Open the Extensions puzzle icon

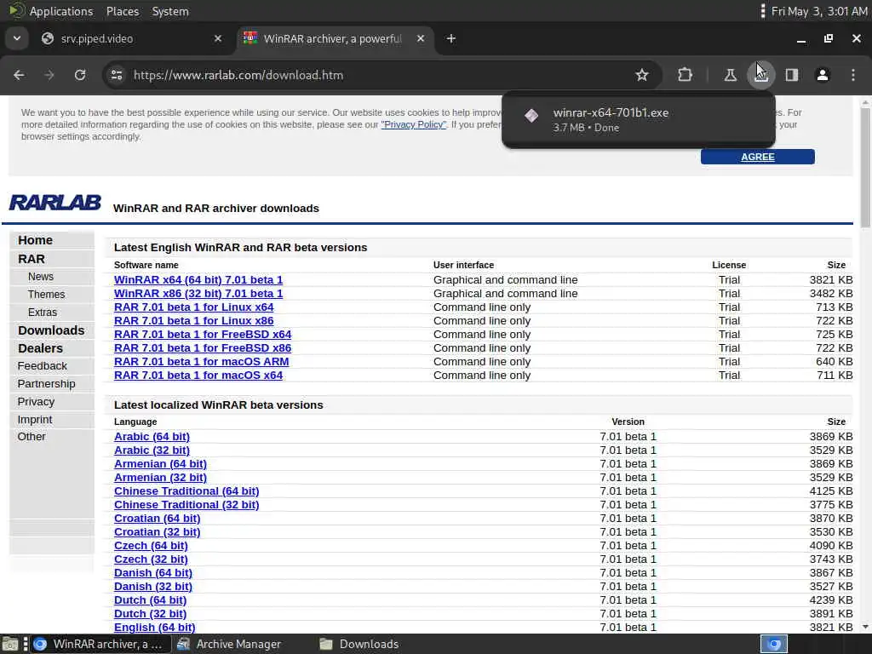(686, 75)
